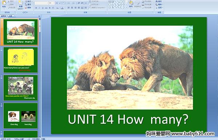Switch to the Outline pane tab
The image size is (218, 140).
click(x=11, y=16)
